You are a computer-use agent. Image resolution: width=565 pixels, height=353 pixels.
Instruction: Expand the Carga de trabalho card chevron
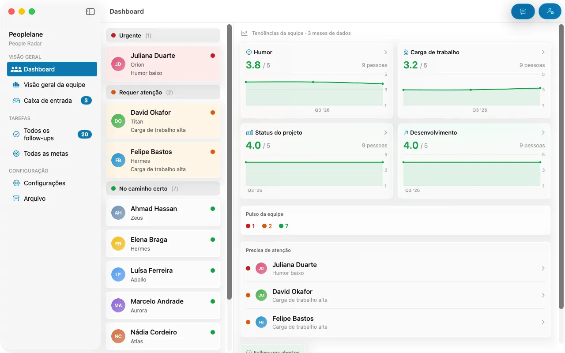(543, 52)
